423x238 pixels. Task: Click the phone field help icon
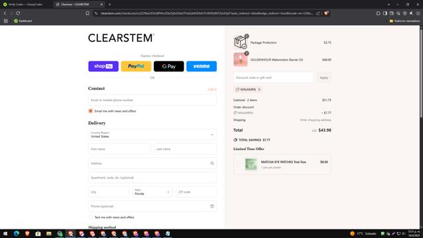212,206
